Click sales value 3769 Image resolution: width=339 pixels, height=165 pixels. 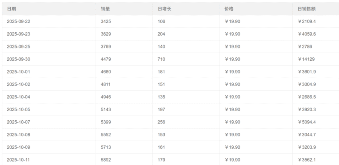coord(106,47)
